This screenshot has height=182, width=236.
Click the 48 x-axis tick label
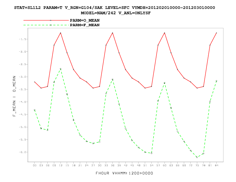tap(139, 165)
